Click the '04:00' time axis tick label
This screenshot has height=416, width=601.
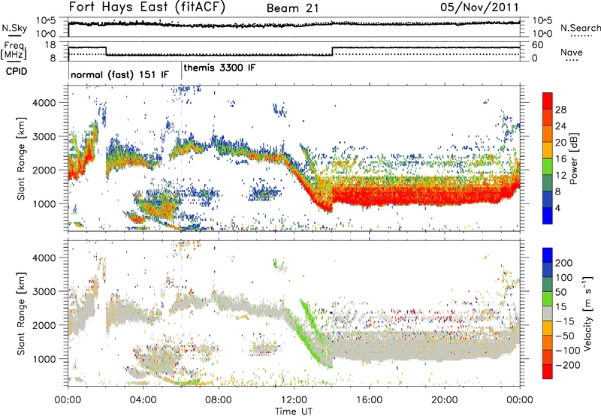point(143,400)
